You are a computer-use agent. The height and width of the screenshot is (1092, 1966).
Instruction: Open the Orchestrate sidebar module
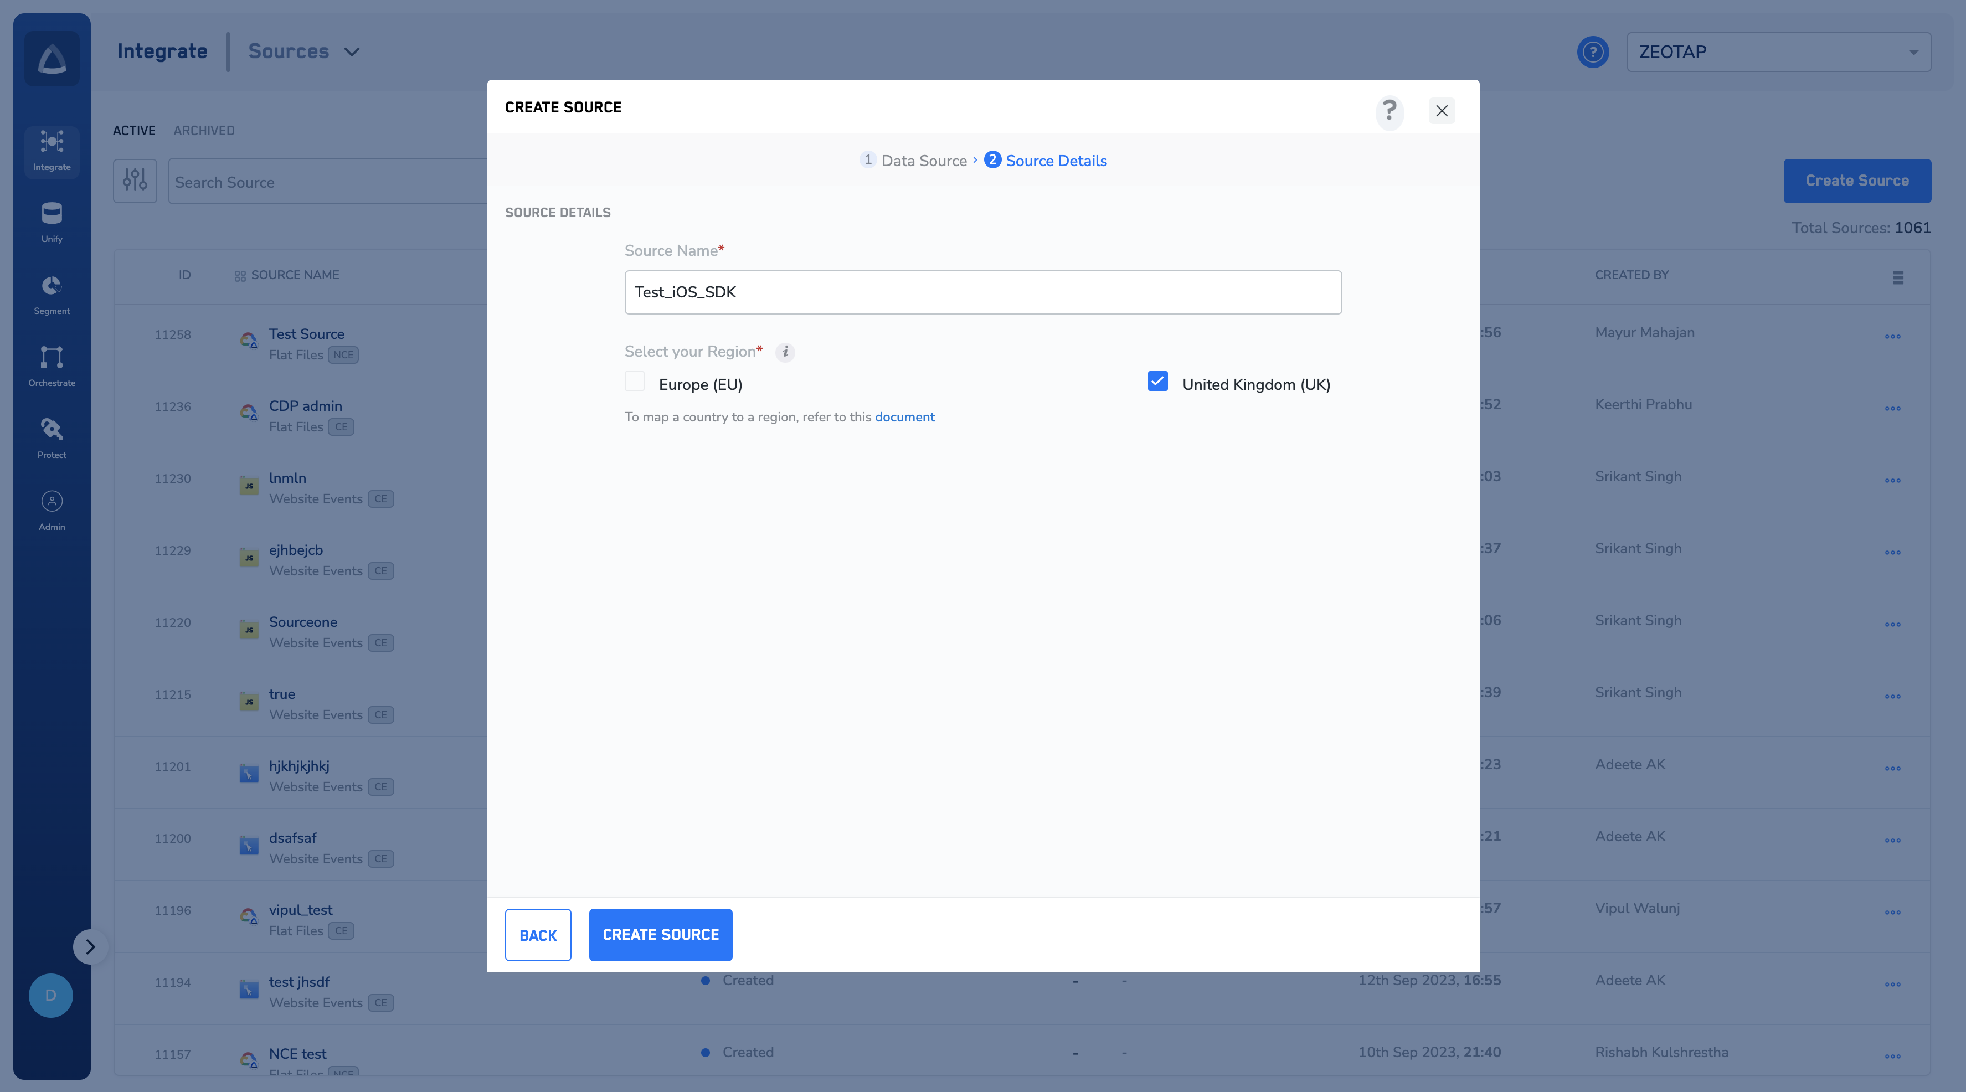point(52,367)
